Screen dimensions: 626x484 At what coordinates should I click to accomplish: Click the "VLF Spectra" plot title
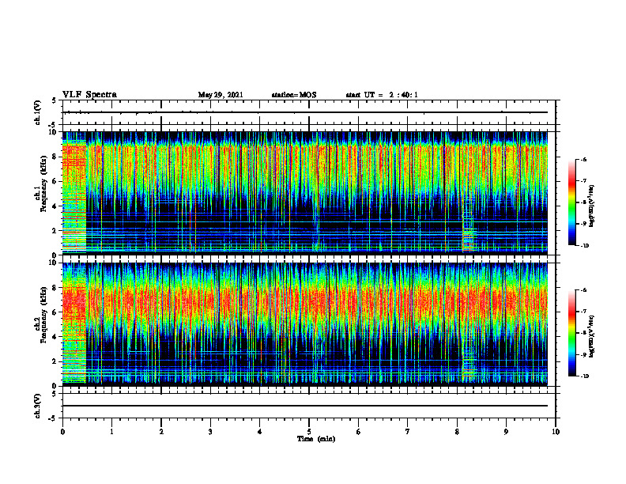coord(89,94)
